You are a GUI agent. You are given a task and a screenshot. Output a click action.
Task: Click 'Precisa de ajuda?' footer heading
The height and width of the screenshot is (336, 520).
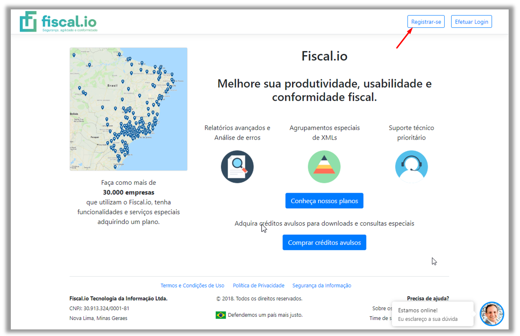coord(428,298)
